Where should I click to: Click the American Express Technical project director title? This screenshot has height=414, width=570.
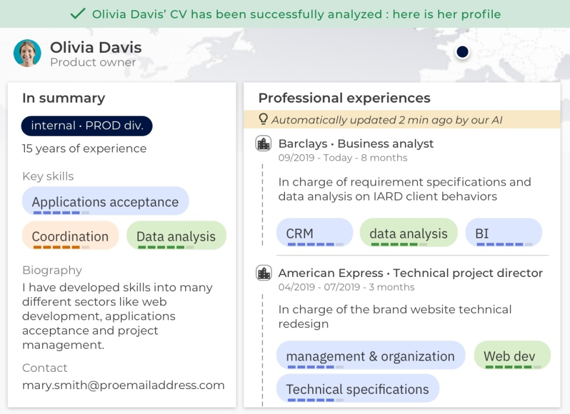[410, 273]
